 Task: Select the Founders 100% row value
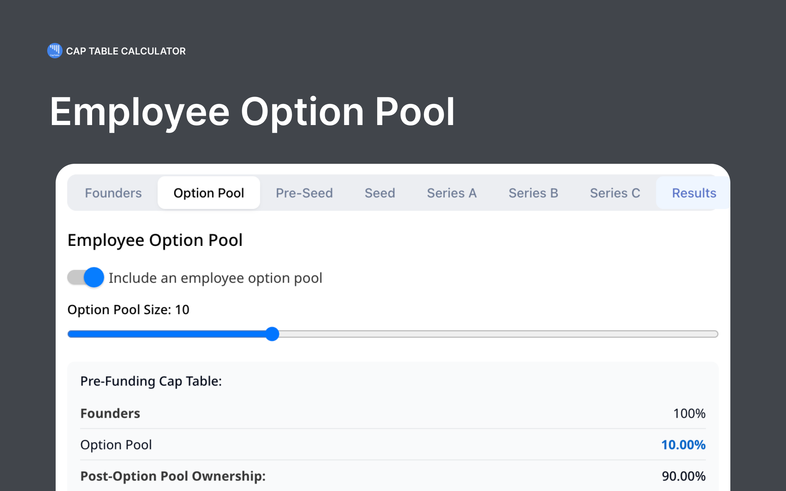point(689,414)
